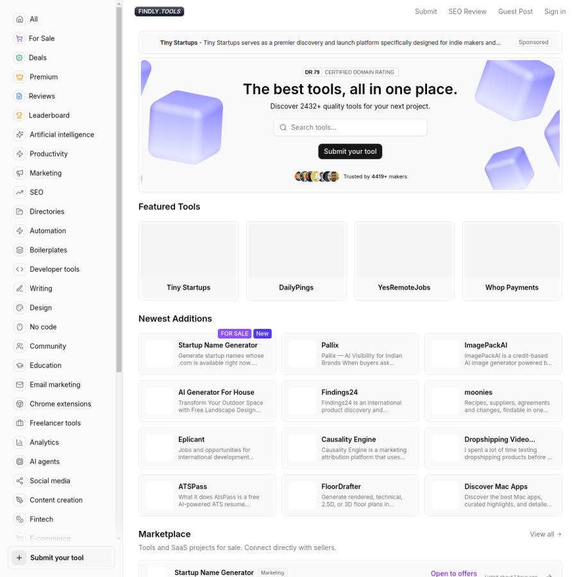Click the Leaderboard trophy icon
Screen dimensions: 577x577
[x=19, y=115]
